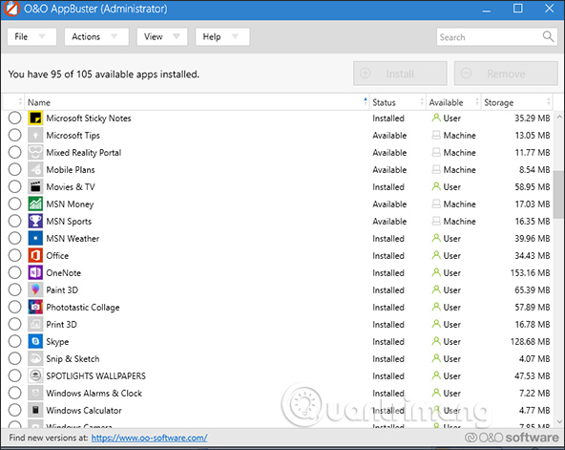This screenshot has width=565, height=450.
Task: Select the Skype radio button
Action: coord(14,341)
